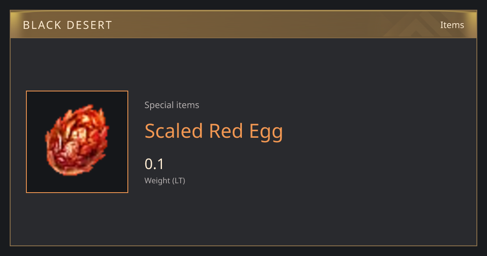487x256 pixels.
Task: Click the faint chevron emblem in header
Action: tap(422, 24)
